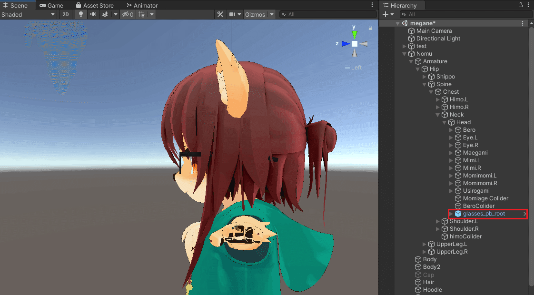Select Bero cube icon
Viewport: 534px width, 295px height.
coord(458,130)
